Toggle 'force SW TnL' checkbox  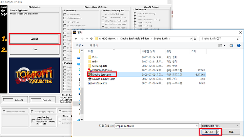65,22
